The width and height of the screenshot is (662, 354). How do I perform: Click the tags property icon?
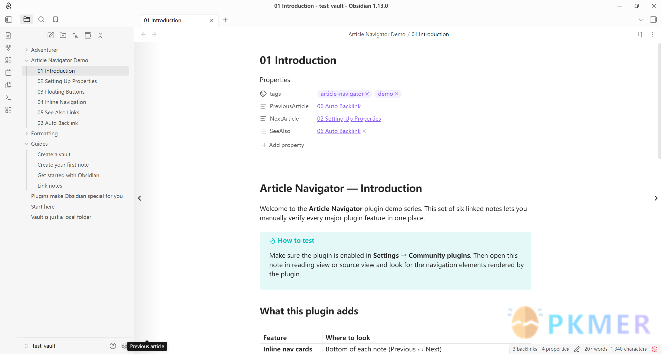pyautogui.click(x=263, y=94)
